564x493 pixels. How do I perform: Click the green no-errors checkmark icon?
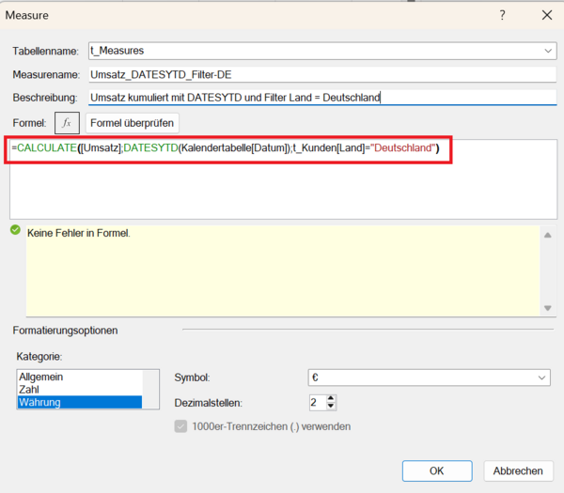pyautogui.click(x=15, y=230)
